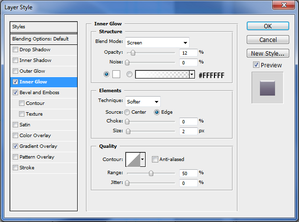Viewport: 299px width, 222px height.
Task: Expand the Contour picker dropdown arrow
Action: (x=143, y=160)
